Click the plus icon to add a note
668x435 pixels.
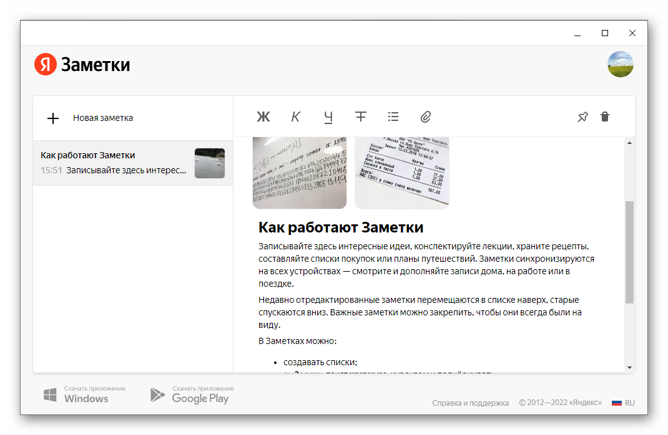(53, 118)
